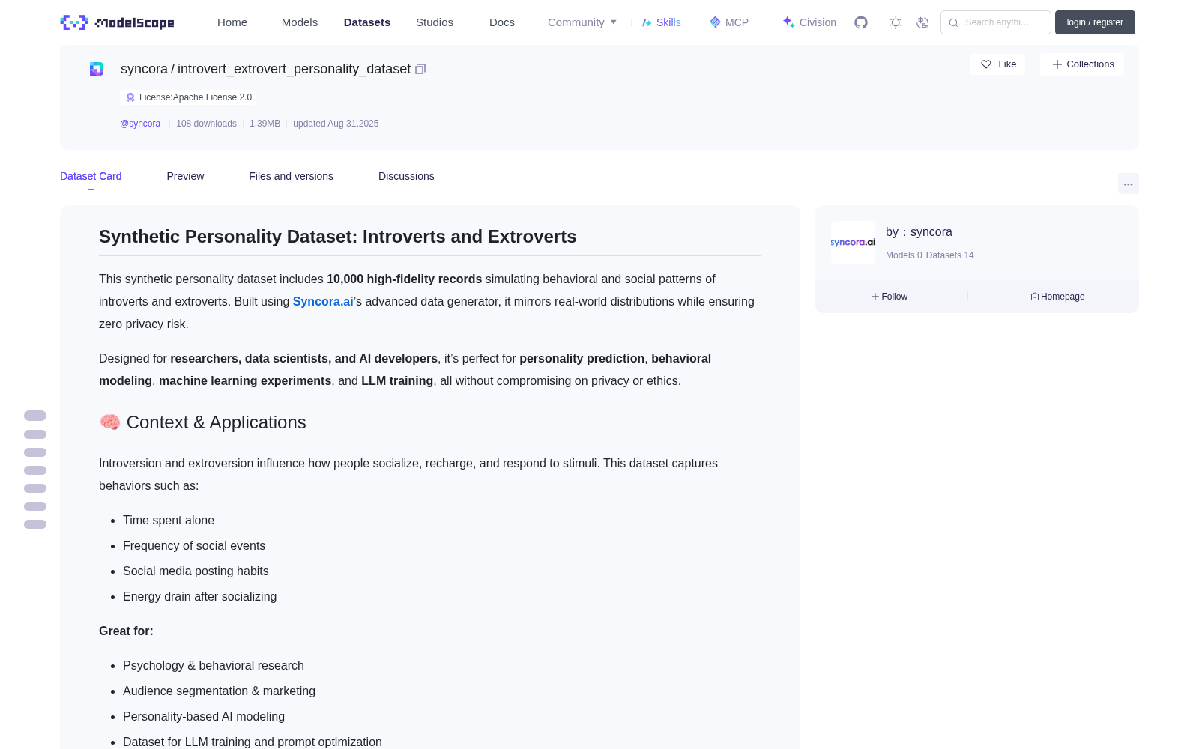Click the fourth outline navigation pill
1199x749 pixels.
click(35, 470)
